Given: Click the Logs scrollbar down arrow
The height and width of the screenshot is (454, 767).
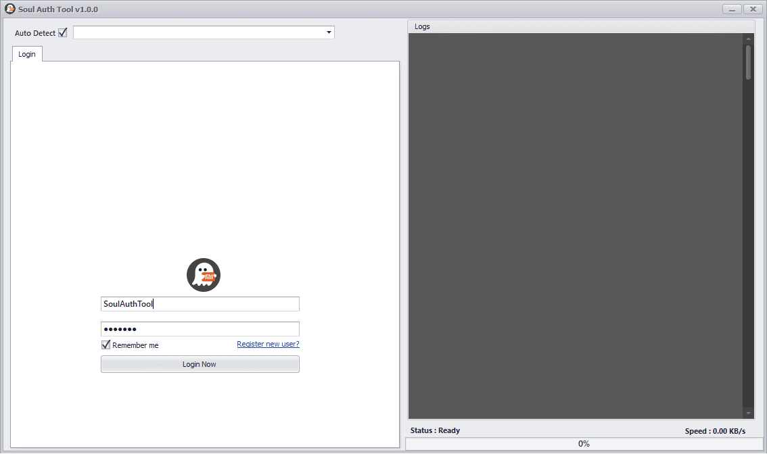Looking at the screenshot, I should coord(748,413).
